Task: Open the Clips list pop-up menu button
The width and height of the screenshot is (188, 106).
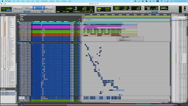Action: pyautogui.click(x=187, y=15)
